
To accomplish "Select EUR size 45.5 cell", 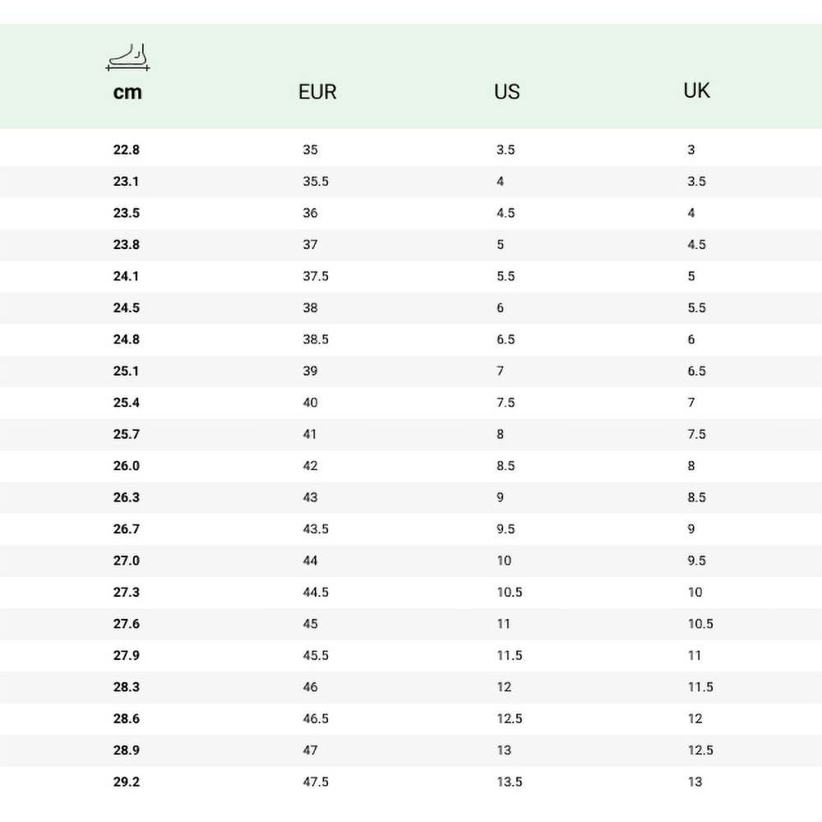I will click(316, 655).
